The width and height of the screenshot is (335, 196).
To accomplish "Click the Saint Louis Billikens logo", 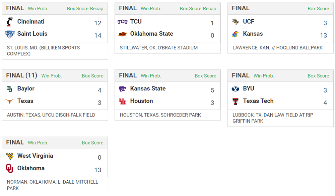I will pos(10,34).
